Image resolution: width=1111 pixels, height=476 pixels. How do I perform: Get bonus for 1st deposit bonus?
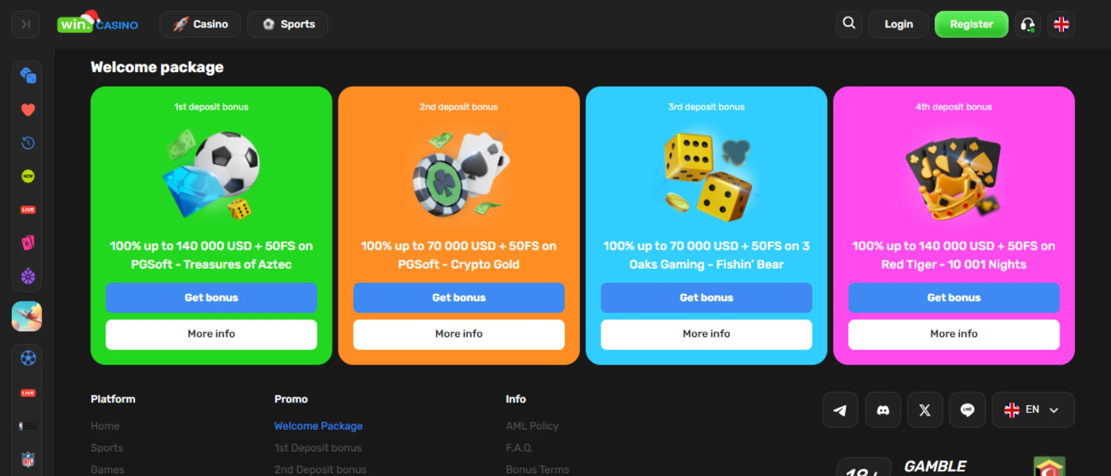click(x=211, y=297)
